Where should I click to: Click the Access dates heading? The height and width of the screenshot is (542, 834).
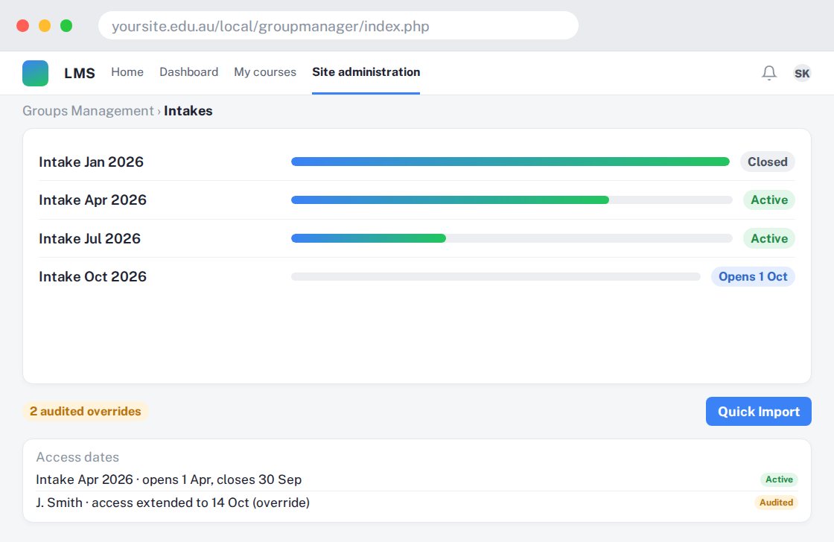click(x=77, y=457)
